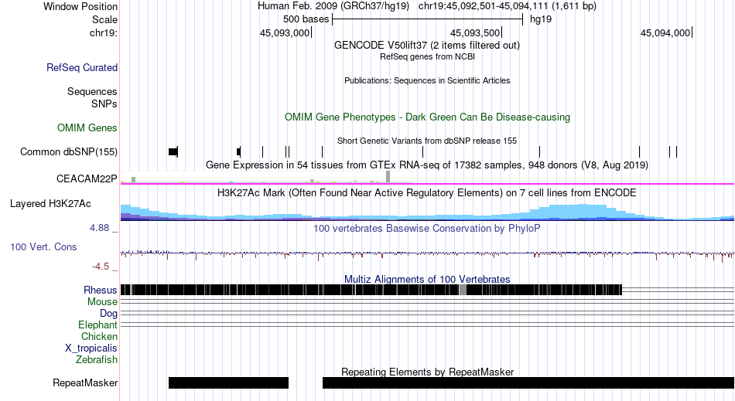Click the RefSeq genes from NCBI title
The image size is (735, 401).
pos(427,56)
